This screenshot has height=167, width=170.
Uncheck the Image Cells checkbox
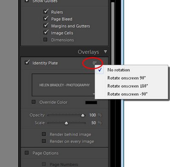tap(45, 32)
